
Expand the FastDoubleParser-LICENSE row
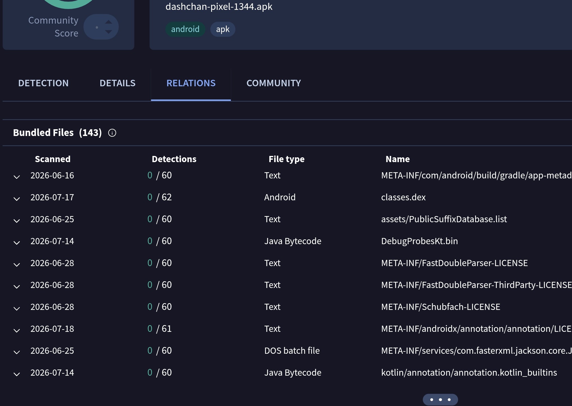(x=17, y=264)
